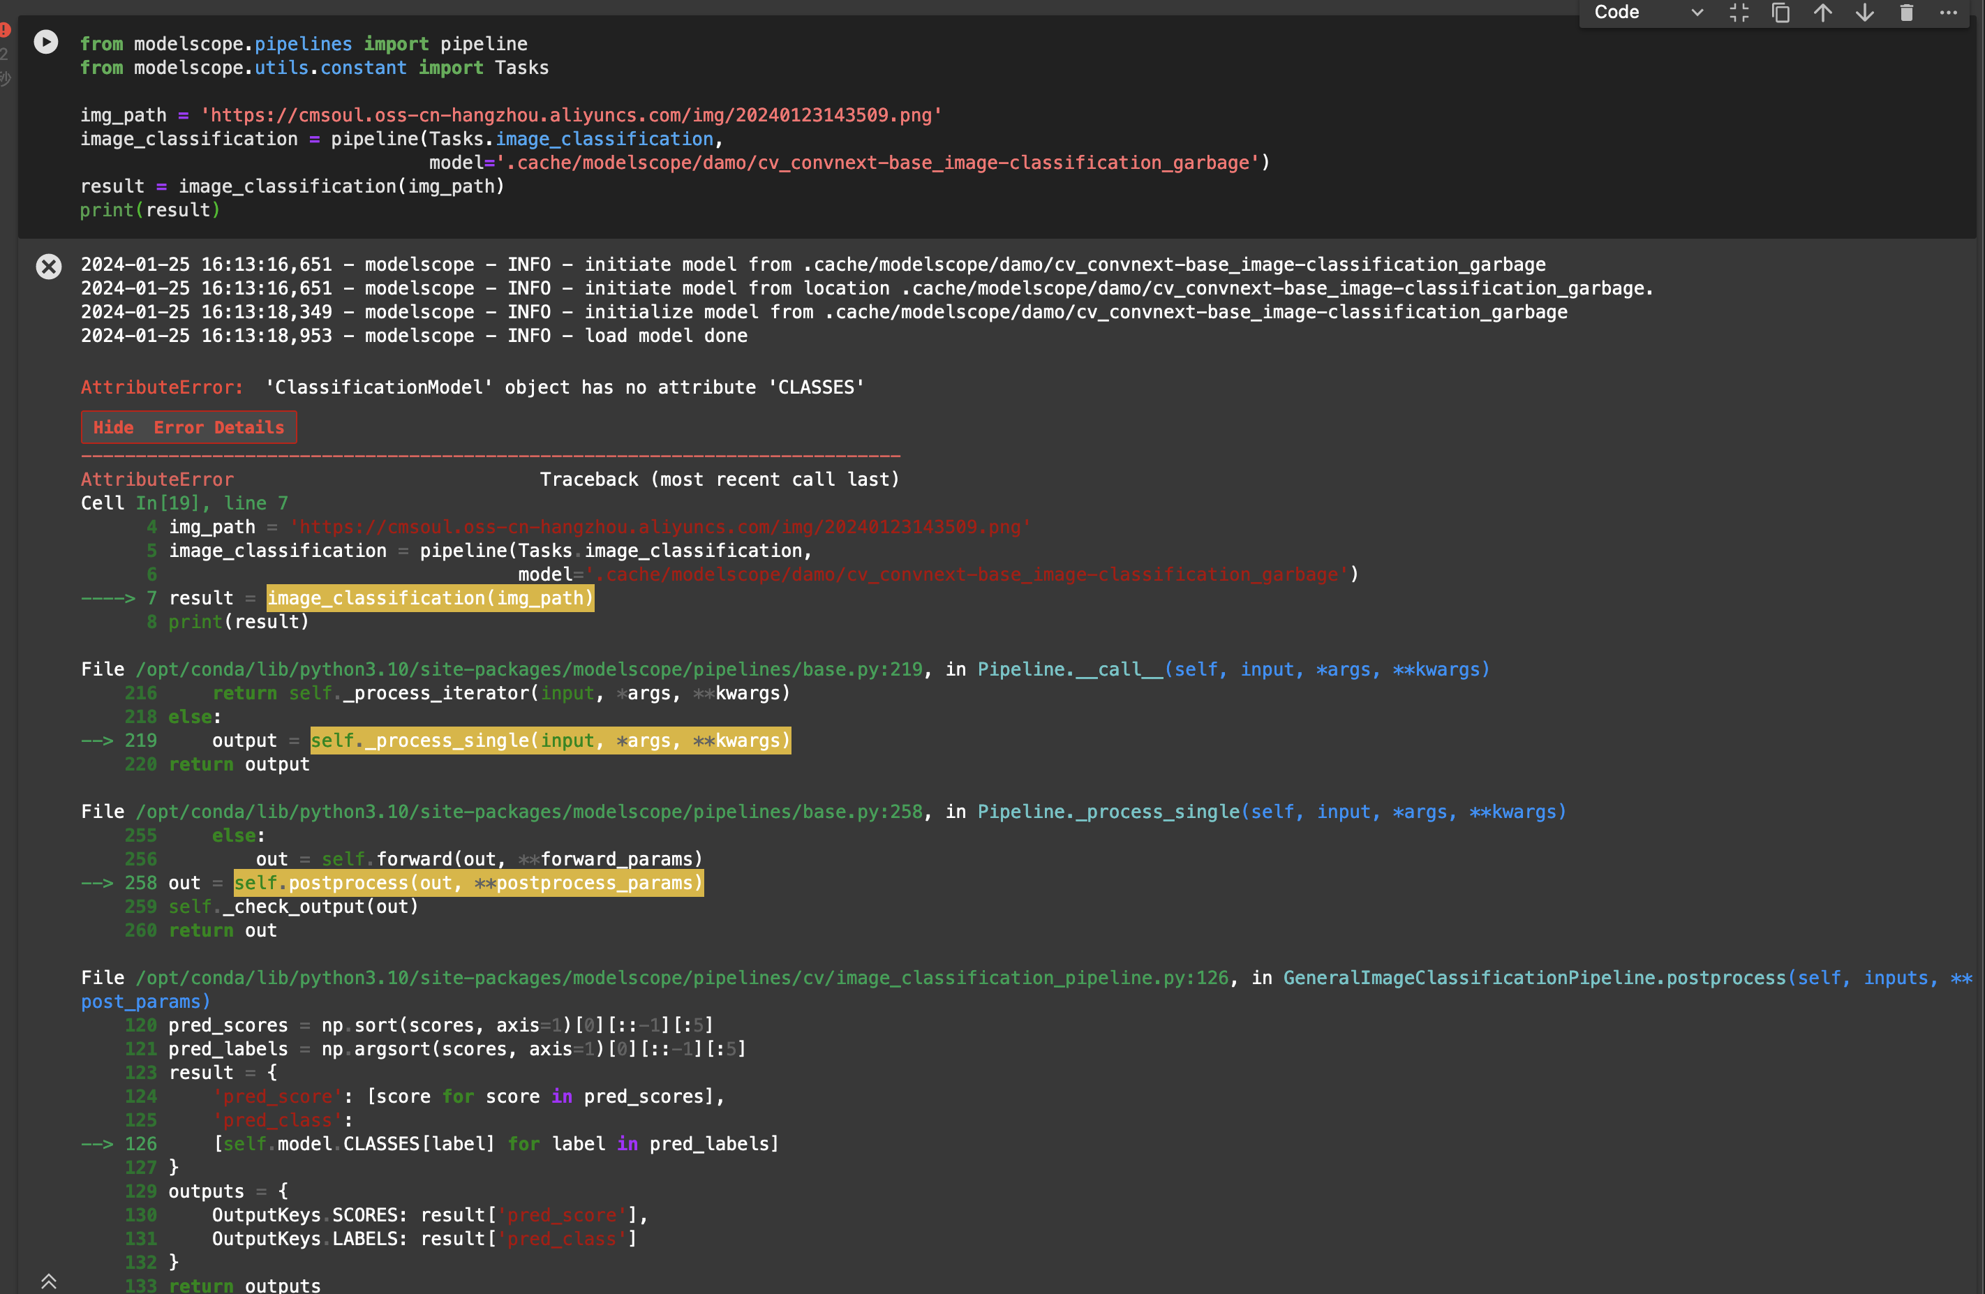The width and height of the screenshot is (1985, 1294).
Task: Click the image_classification_pipeline.py:126 file path
Action: click(682, 977)
